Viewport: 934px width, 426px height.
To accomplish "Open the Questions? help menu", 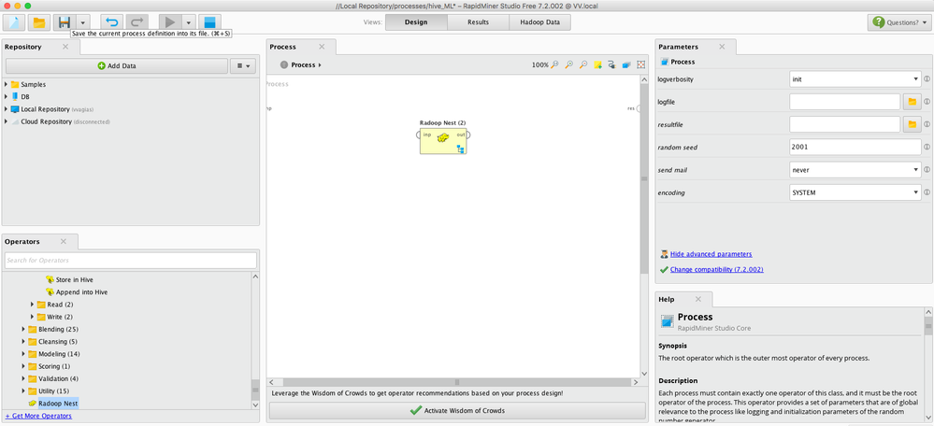I will click(x=898, y=22).
